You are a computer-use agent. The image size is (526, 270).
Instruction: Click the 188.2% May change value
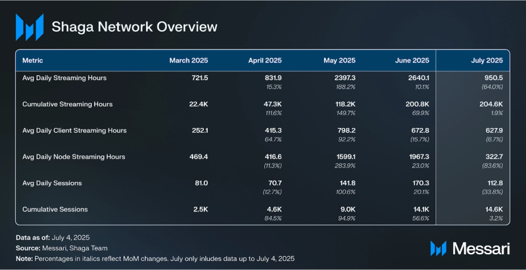coord(347,87)
